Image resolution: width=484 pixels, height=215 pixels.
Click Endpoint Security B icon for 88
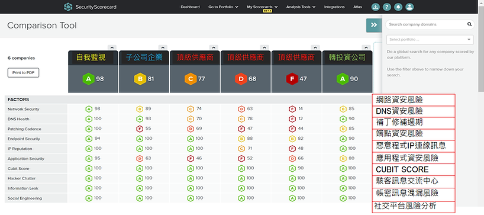(241, 139)
